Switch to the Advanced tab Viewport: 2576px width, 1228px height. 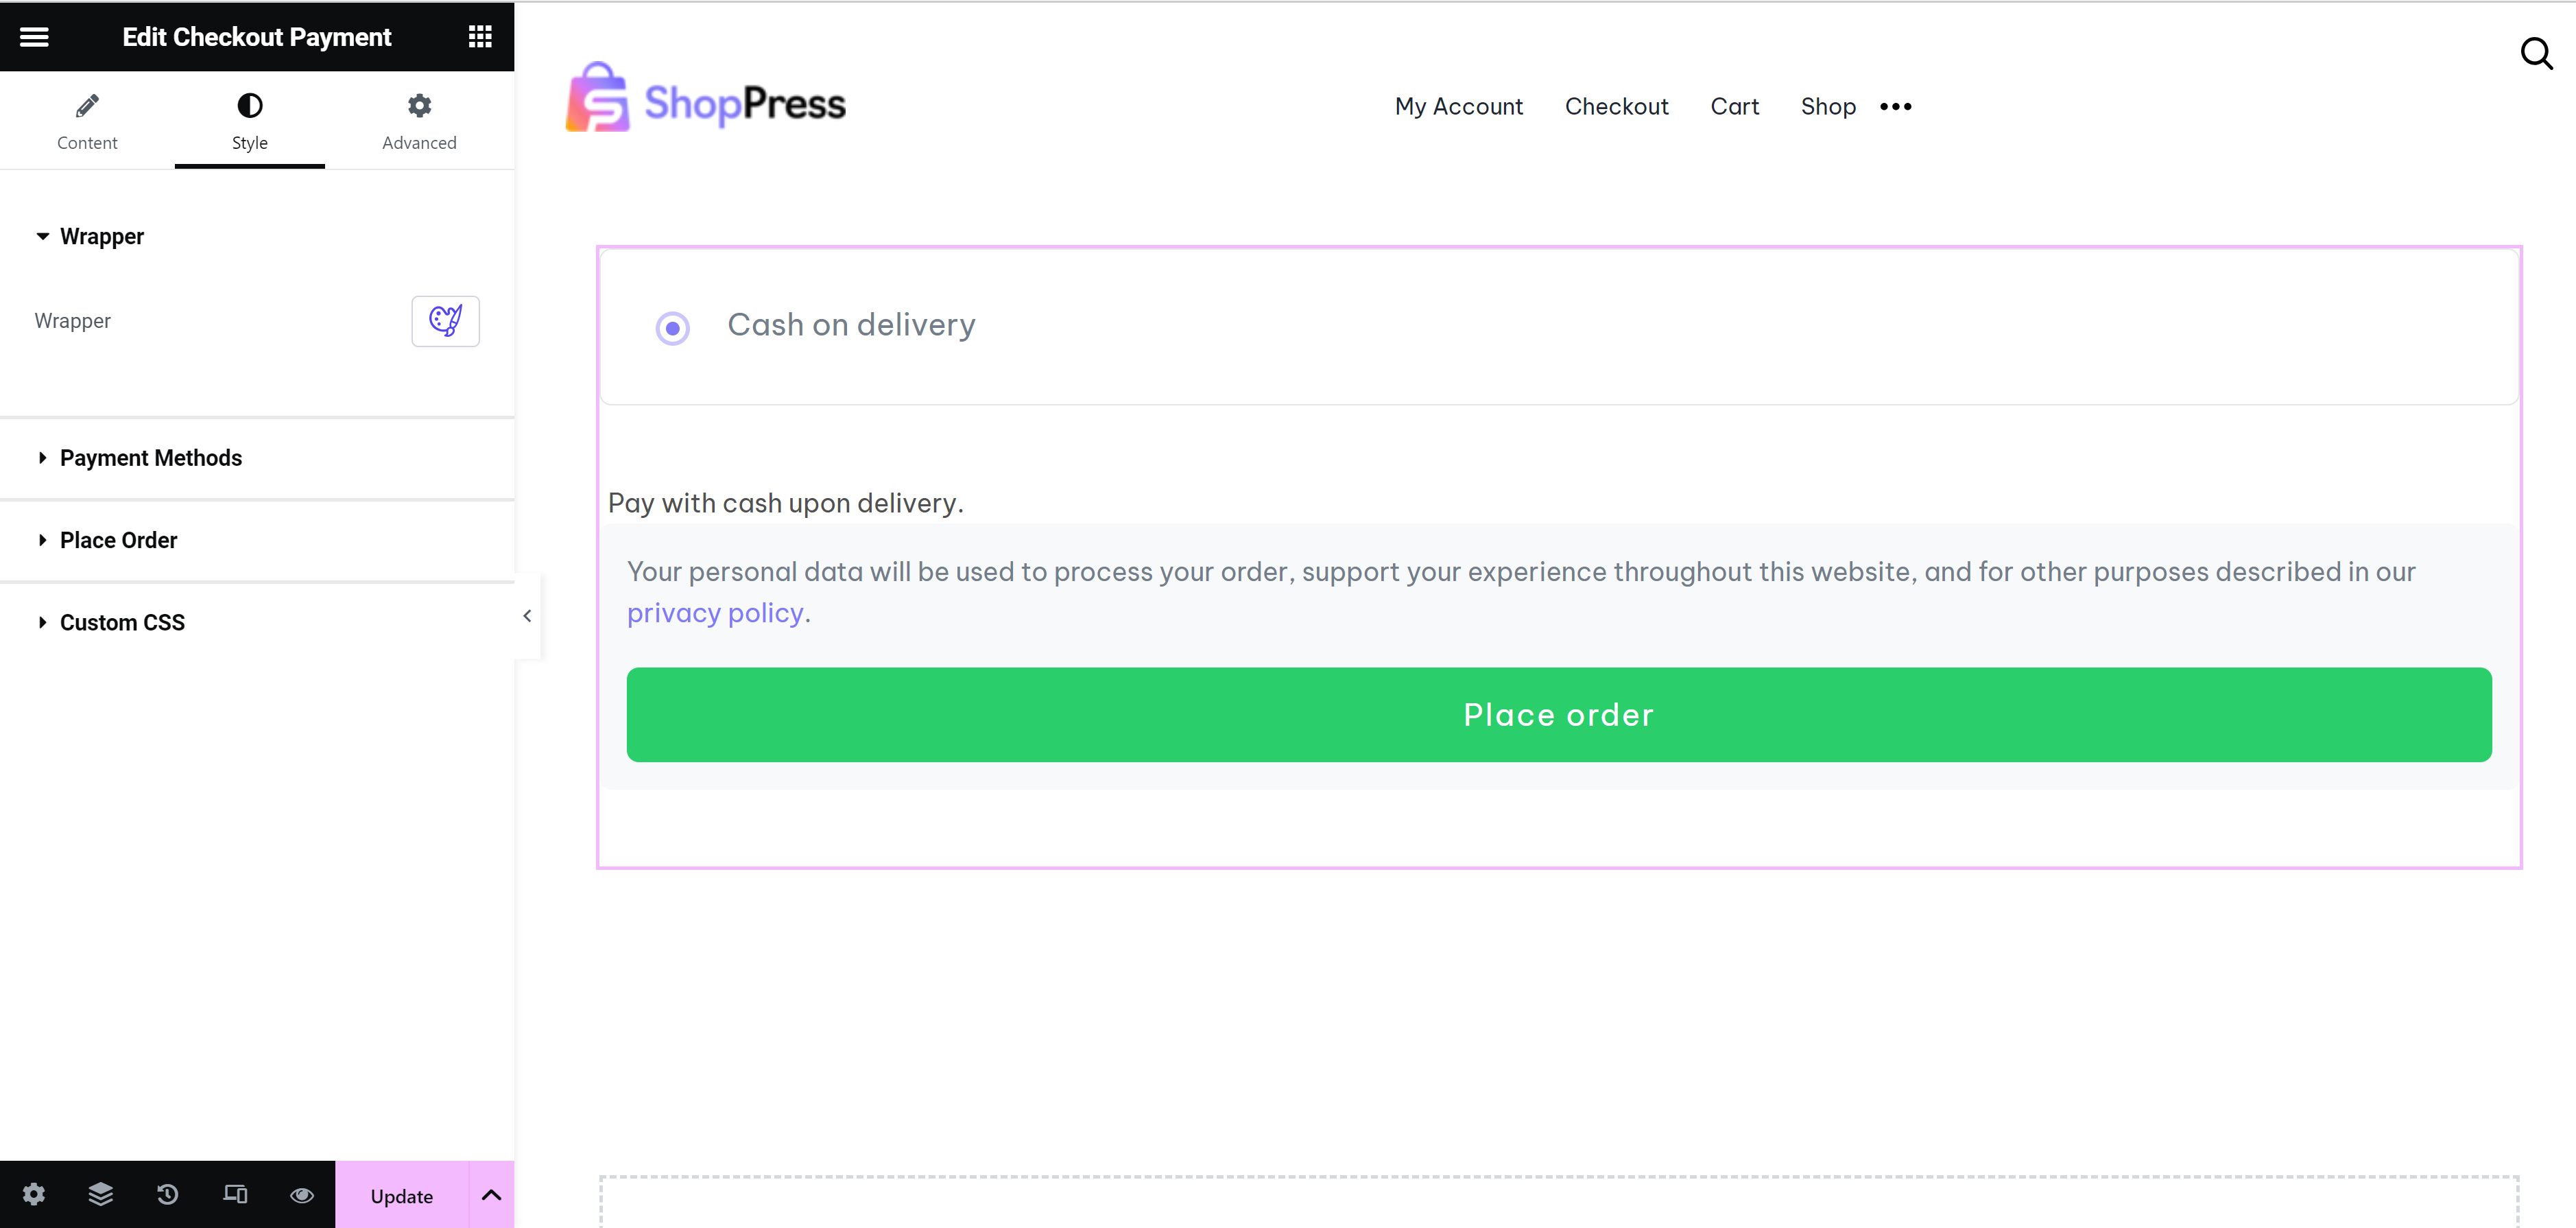(419, 121)
